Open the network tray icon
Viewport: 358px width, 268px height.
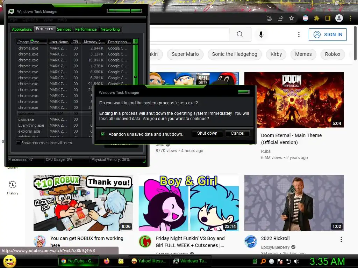coord(288,261)
